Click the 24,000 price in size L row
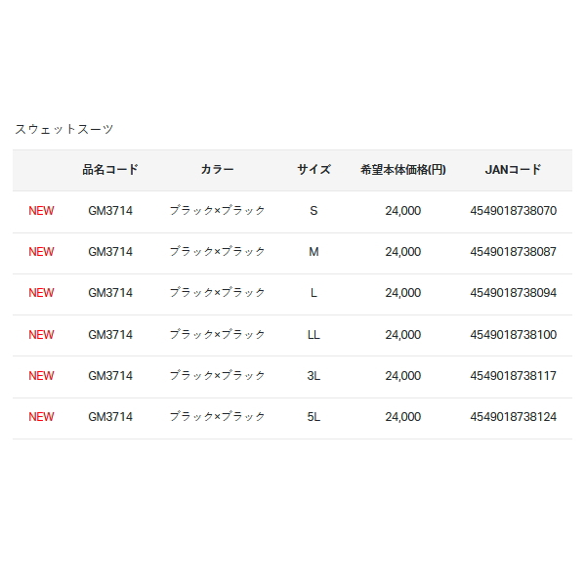The height and width of the screenshot is (586, 586). coord(402,293)
